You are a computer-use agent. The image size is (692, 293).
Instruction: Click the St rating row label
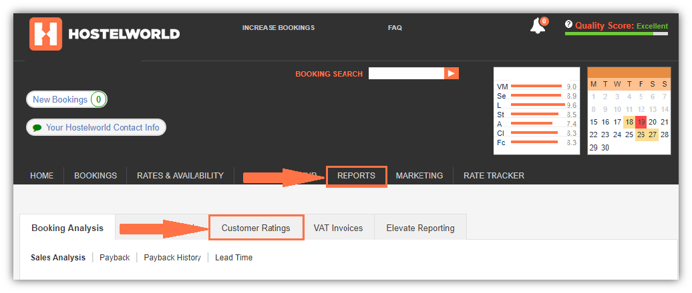[500, 115]
